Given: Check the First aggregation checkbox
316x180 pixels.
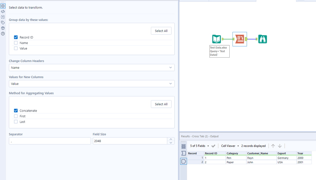Looking at the screenshot, I should [x=16, y=116].
